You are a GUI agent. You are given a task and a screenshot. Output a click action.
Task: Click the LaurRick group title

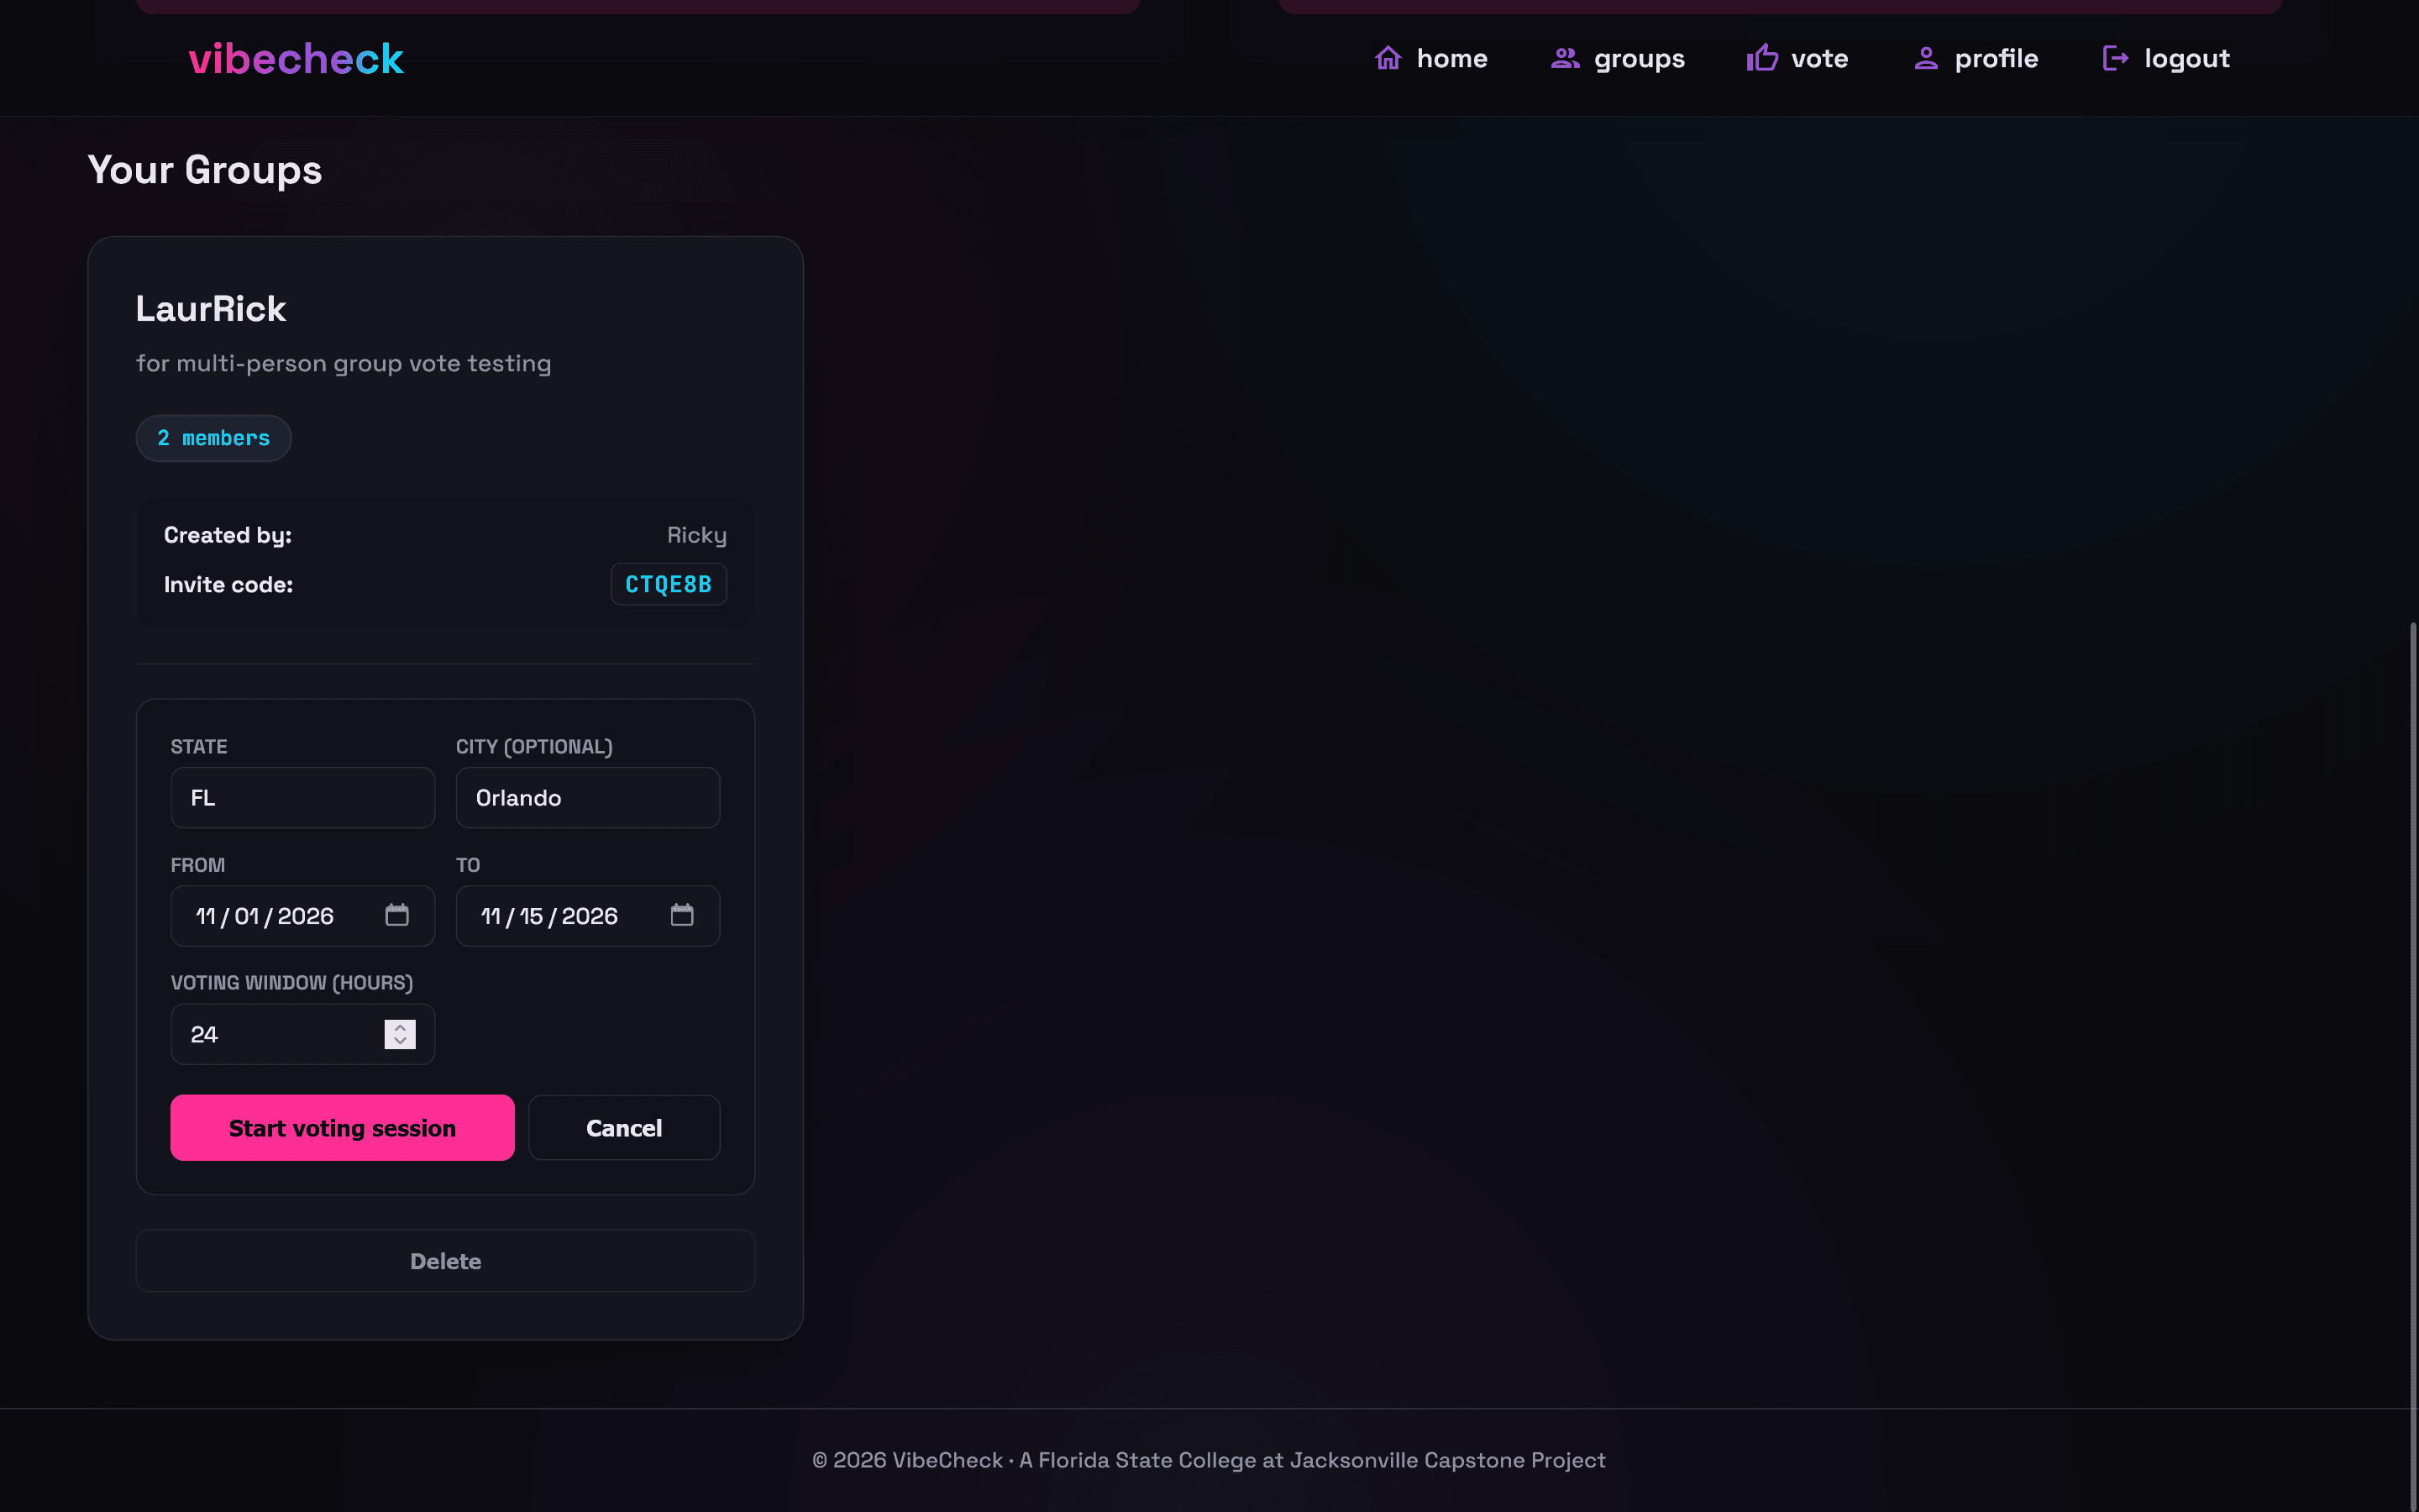211,309
